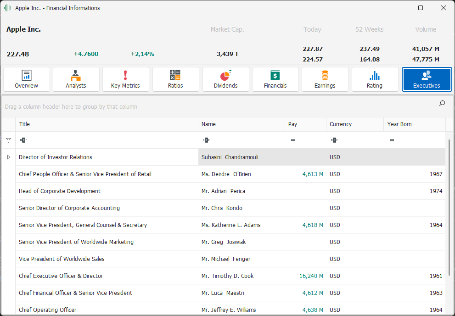
Task: Click the 4,638 M pay value
Action: click(x=313, y=310)
